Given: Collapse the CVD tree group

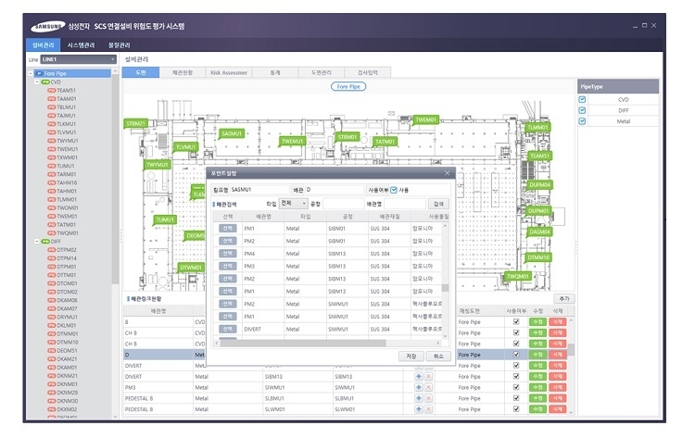Looking at the screenshot, I should [x=37, y=81].
